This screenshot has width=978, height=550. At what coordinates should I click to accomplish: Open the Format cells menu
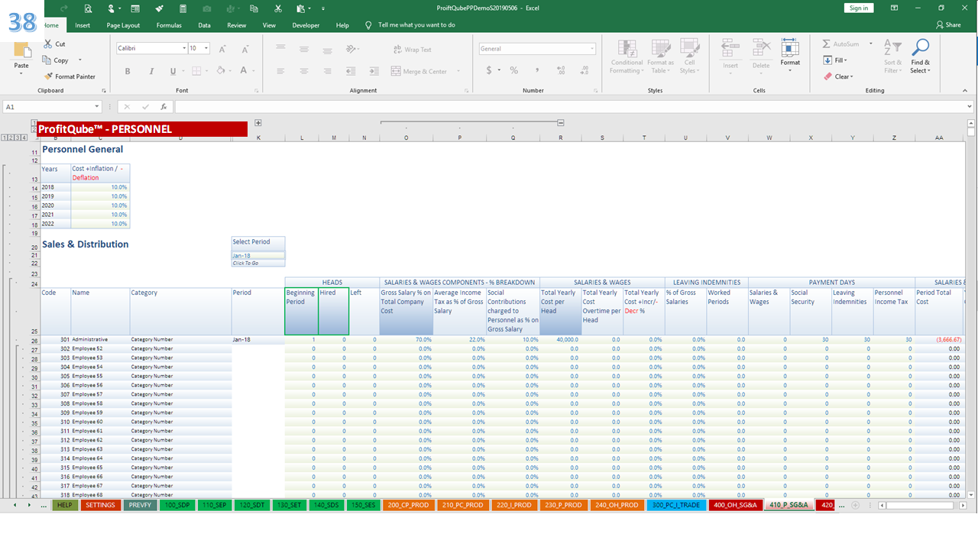[790, 57]
